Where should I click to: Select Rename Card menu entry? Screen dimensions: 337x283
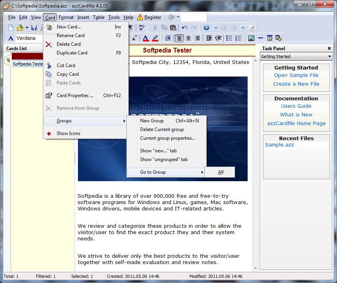click(86, 36)
